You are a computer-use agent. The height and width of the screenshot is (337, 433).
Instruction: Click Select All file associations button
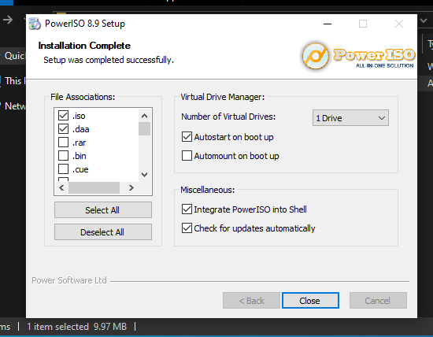pyautogui.click(x=102, y=210)
